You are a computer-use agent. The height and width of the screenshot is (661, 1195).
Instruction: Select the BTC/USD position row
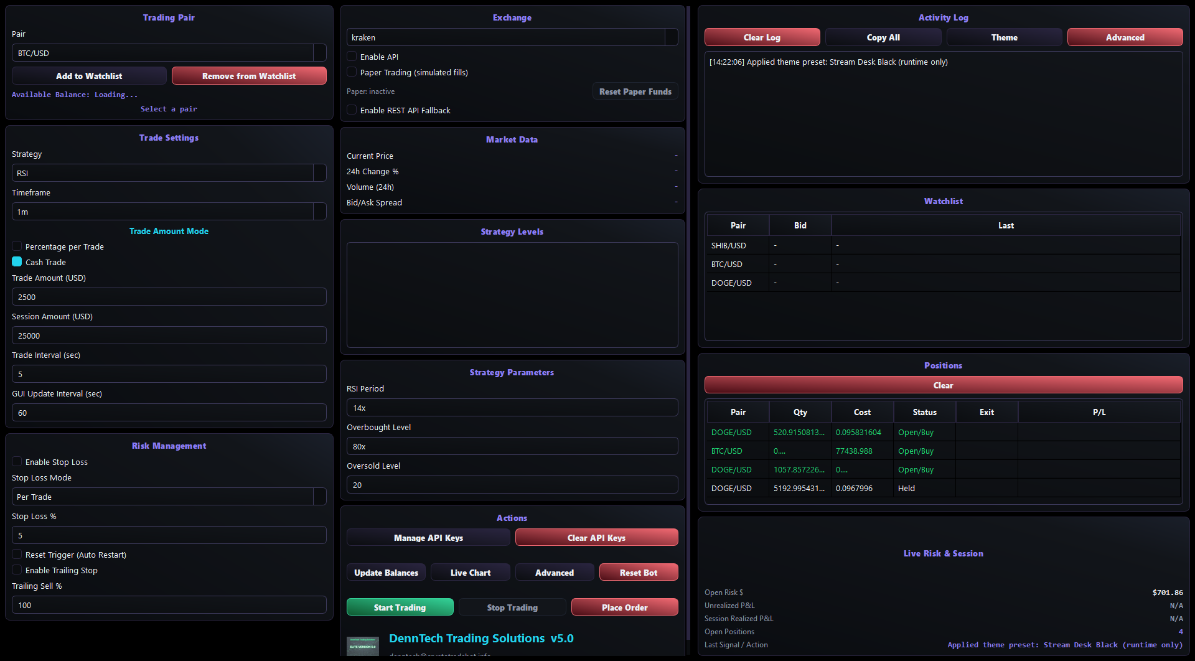[x=944, y=451]
